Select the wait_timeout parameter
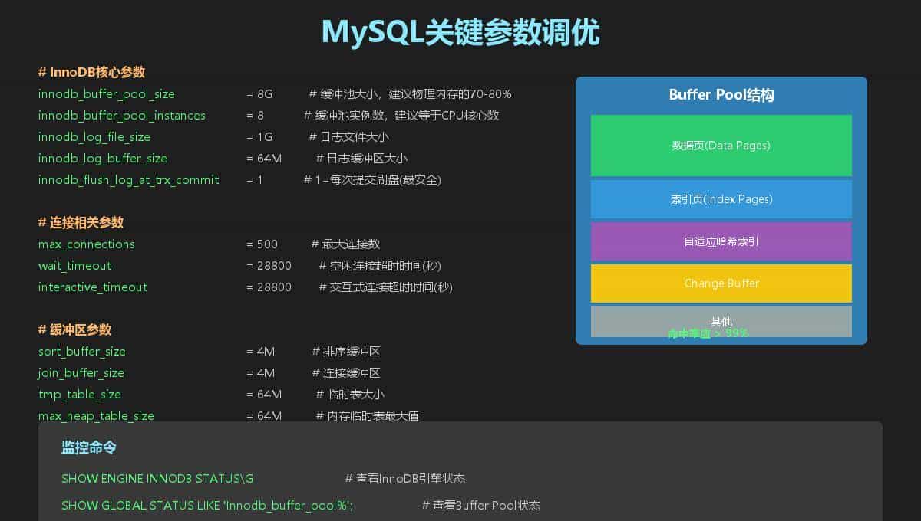This screenshot has width=921, height=521. pyautogui.click(x=74, y=266)
